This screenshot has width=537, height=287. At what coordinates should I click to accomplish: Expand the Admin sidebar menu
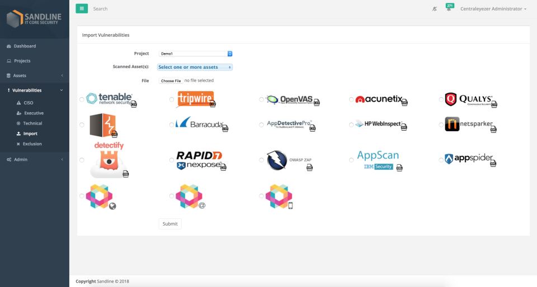(35, 160)
